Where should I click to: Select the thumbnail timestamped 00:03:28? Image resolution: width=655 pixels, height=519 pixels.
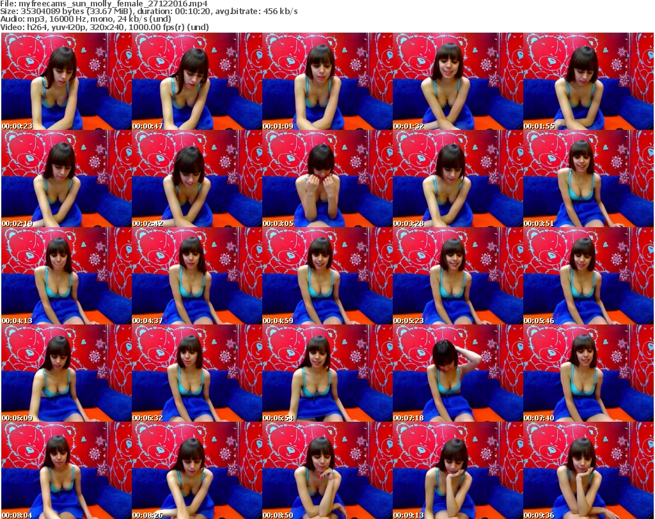click(457, 179)
